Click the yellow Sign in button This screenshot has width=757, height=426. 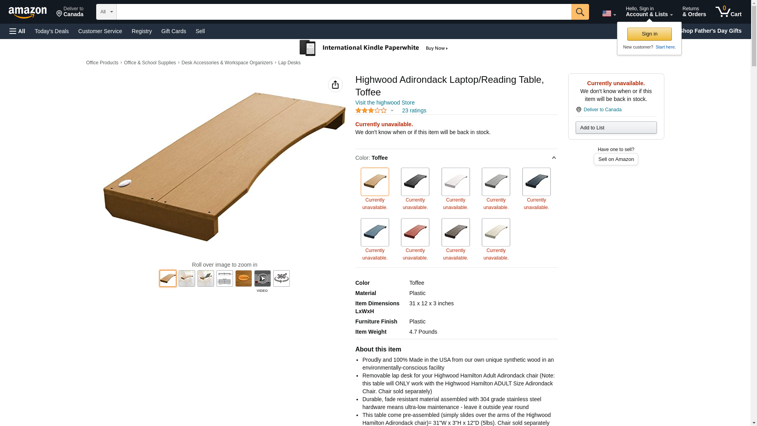click(x=649, y=34)
